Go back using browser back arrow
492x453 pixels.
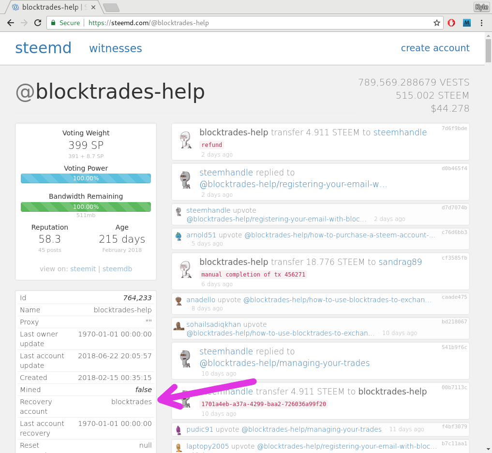click(10, 23)
